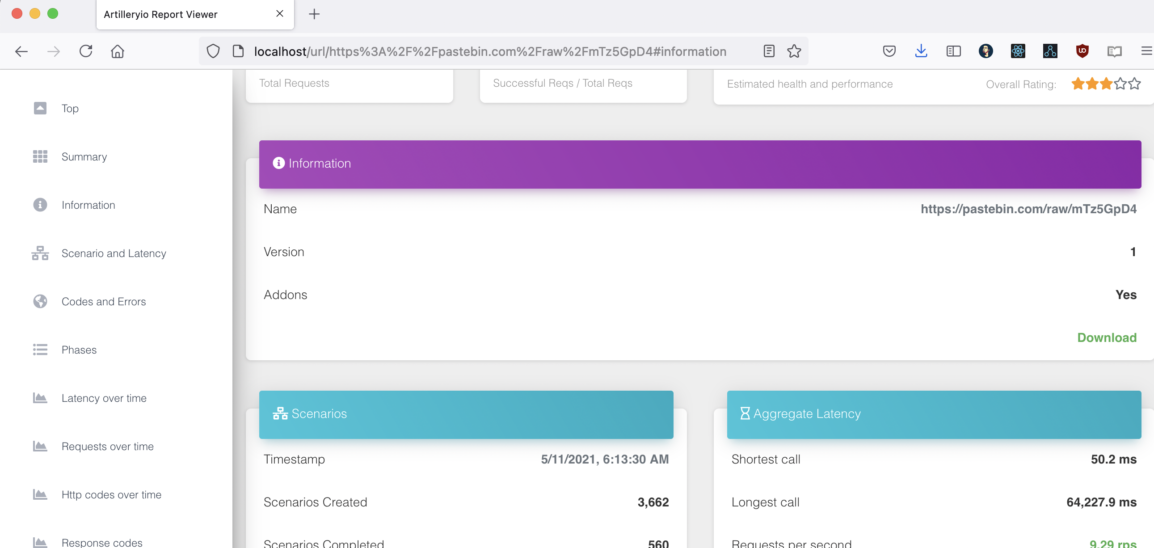This screenshot has height=548, width=1154.
Task: Select Requests over time sidebar item
Action: pyautogui.click(x=108, y=446)
